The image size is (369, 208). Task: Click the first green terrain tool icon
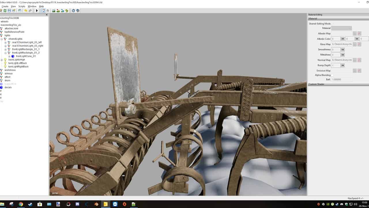coord(54,11)
